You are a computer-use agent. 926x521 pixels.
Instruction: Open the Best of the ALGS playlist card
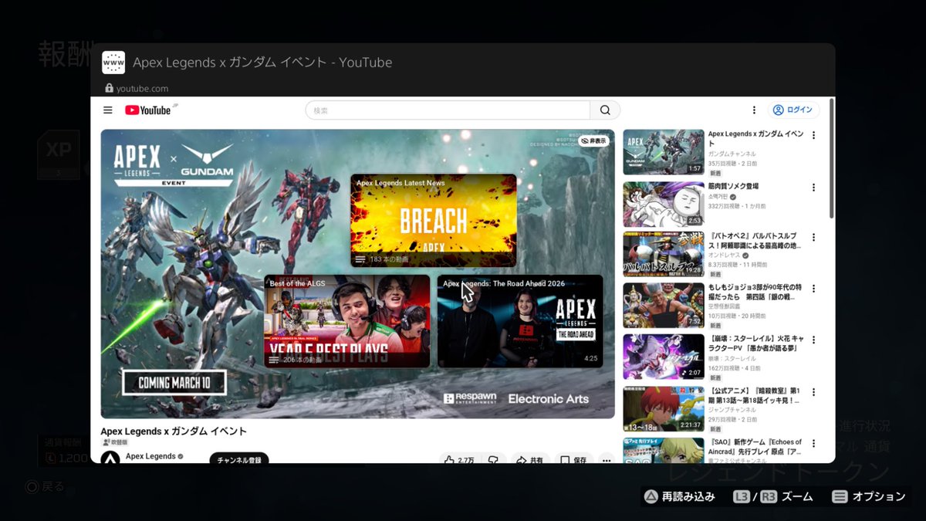pos(347,321)
